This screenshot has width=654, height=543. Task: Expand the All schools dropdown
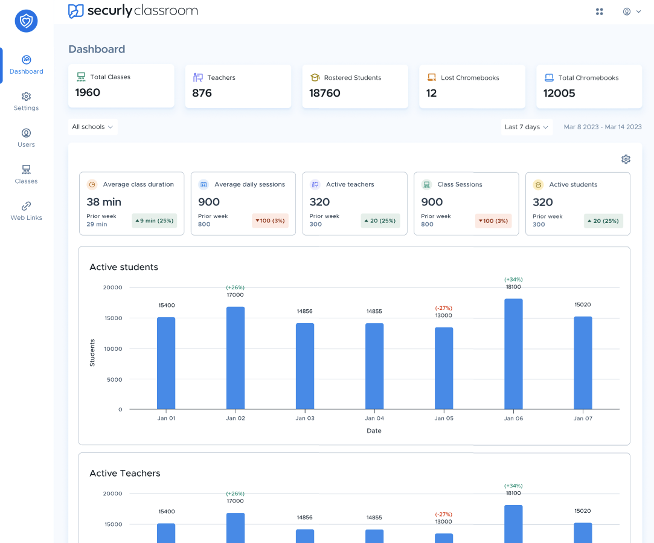(92, 127)
